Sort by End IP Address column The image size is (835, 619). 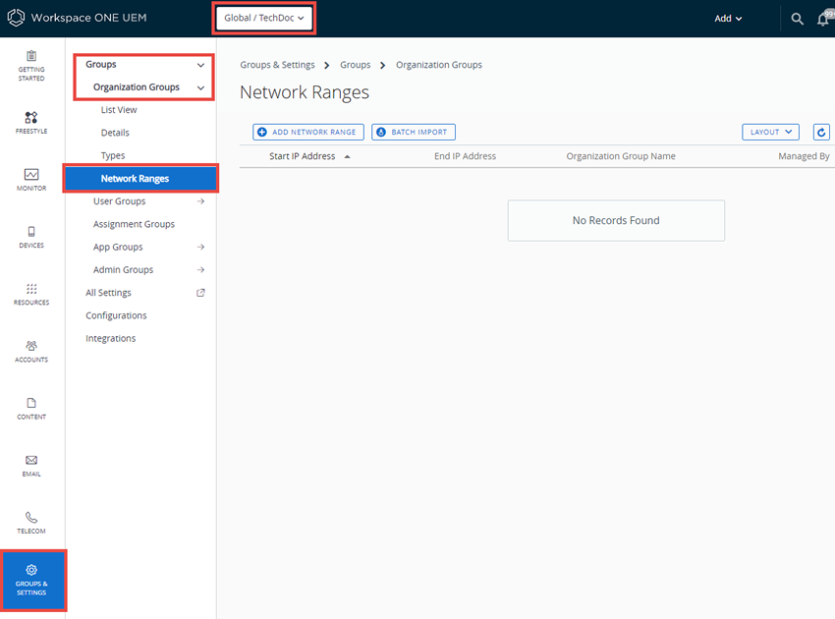[x=465, y=156]
